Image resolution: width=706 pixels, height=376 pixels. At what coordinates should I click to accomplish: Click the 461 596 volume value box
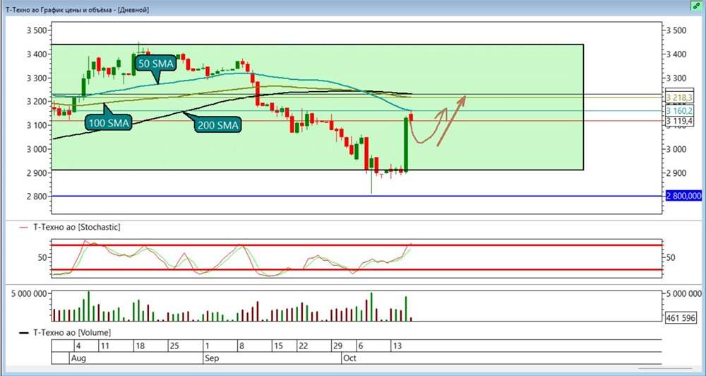click(681, 317)
